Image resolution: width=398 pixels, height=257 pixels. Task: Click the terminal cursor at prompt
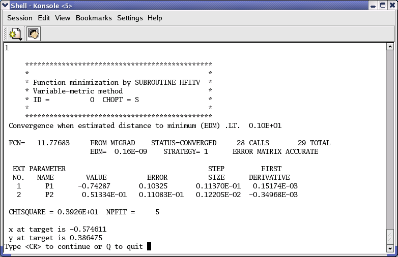[149, 246]
